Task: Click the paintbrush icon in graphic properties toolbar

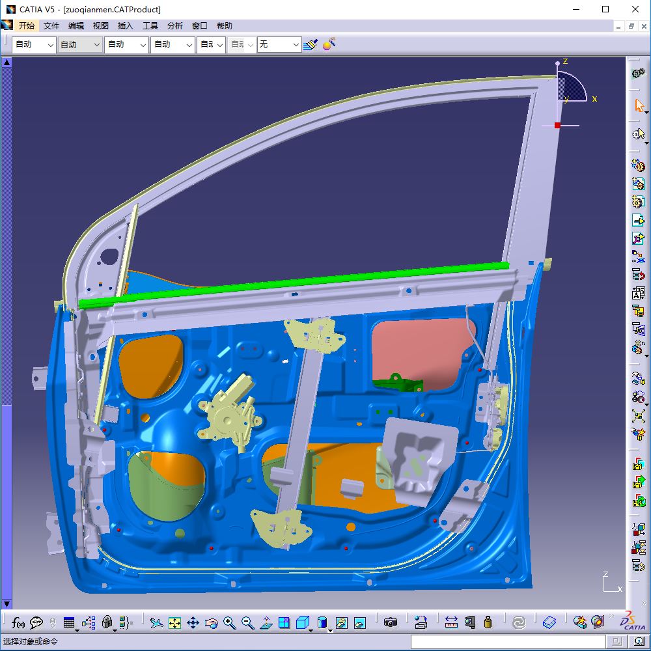Action: click(x=311, y=44)
